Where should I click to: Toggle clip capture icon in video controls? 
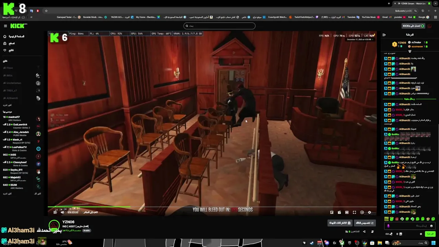click(339, 212)
